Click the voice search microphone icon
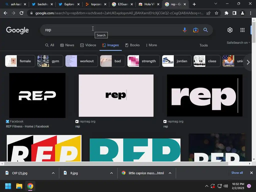 [x=185, y=30]
